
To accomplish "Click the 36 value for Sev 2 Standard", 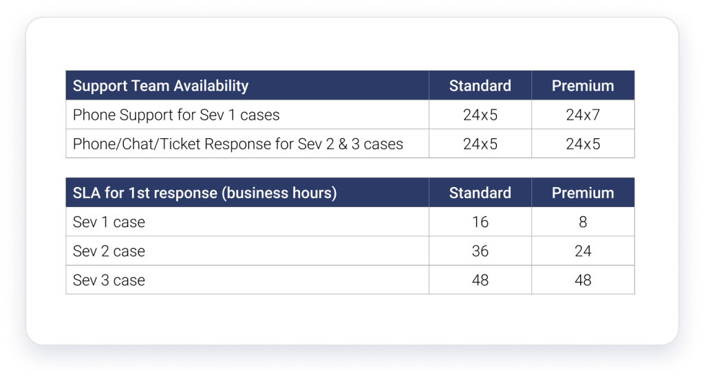I will point(480,251).
